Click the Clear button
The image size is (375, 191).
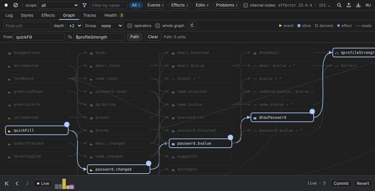(x=153, y=37)
